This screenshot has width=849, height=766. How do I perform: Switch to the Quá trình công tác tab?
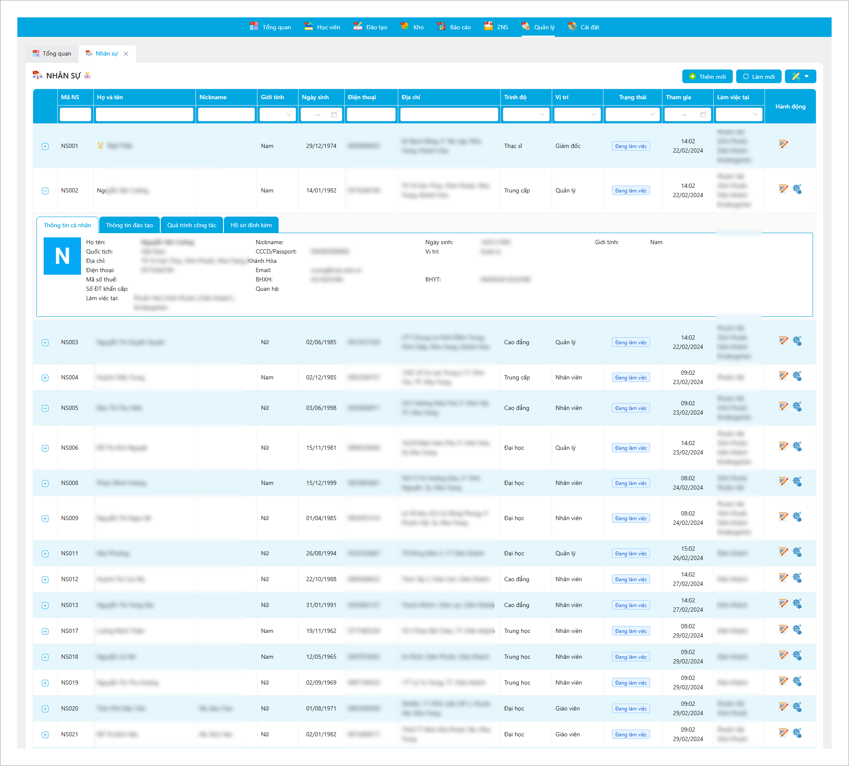(x=192, y=225)
